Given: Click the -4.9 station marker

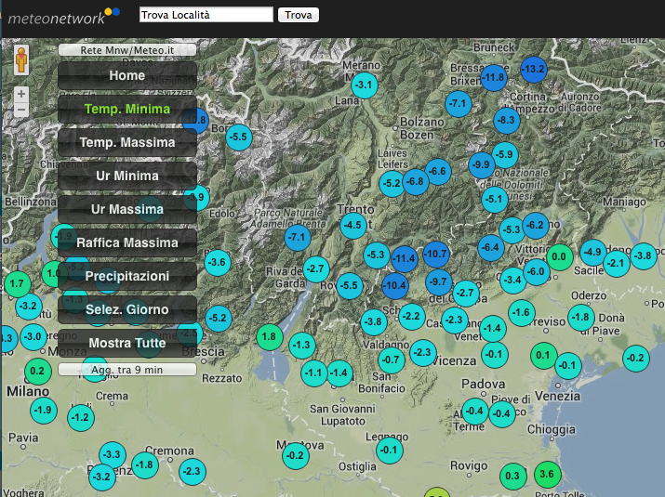Looking at the screenshot, I should tap(592, 252).
